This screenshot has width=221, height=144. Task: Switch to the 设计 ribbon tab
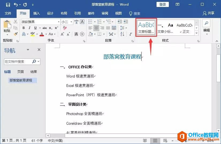[x=50, y=13]
